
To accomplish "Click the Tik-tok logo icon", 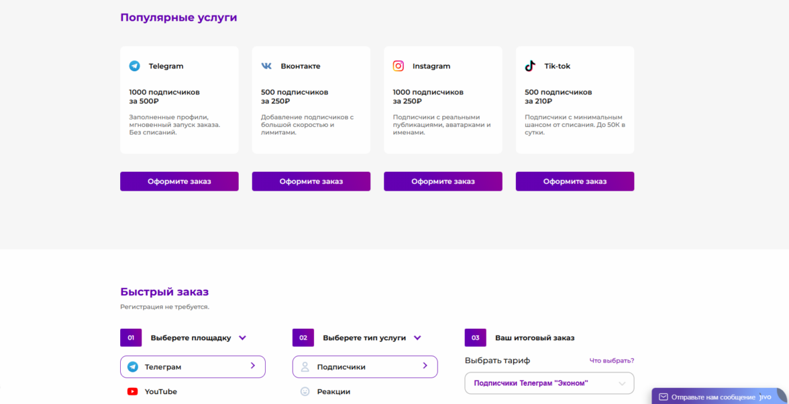I will [530, 66].
